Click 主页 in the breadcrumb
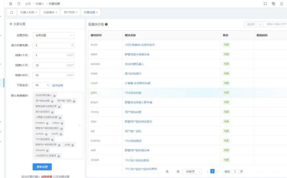Viewport: 287px width, 178px height. [x=28, y=4]
